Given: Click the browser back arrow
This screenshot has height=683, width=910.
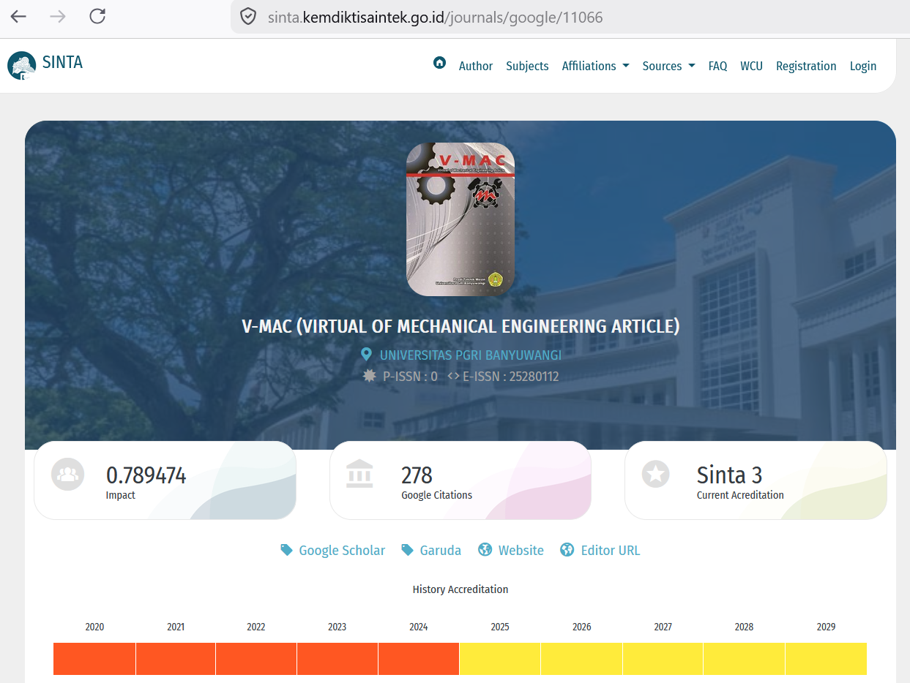Looking at the screenshot, I should (18, 17).
